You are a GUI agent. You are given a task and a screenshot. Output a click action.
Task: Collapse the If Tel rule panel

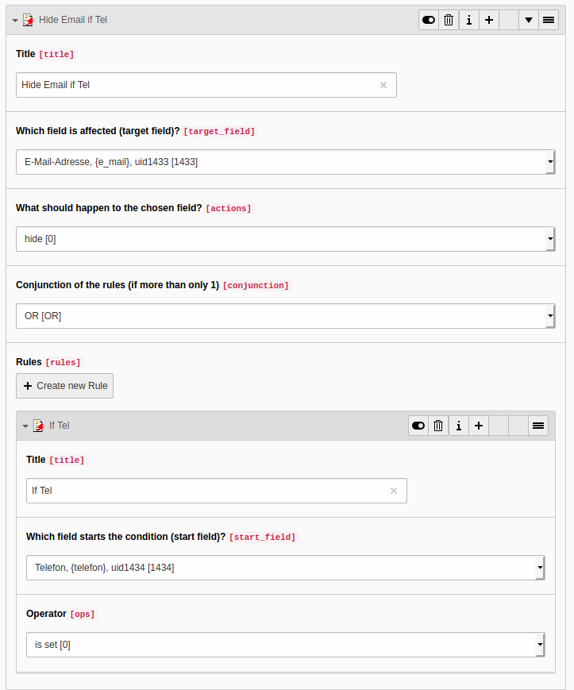pyautogui.click(x=25, y=426)
